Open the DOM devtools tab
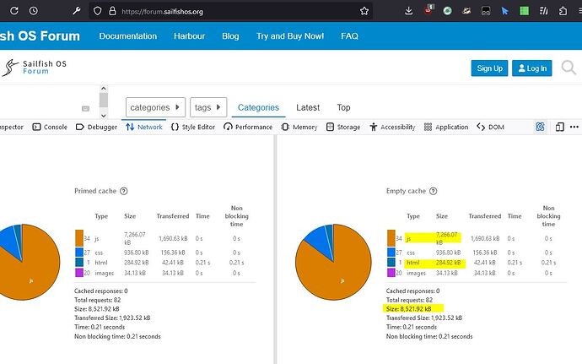 [490, 127]
